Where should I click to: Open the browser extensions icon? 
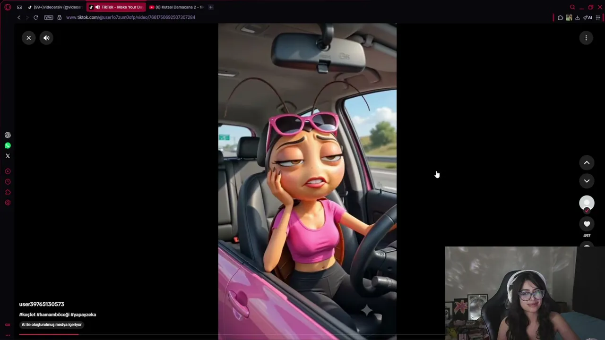point(560,17)
